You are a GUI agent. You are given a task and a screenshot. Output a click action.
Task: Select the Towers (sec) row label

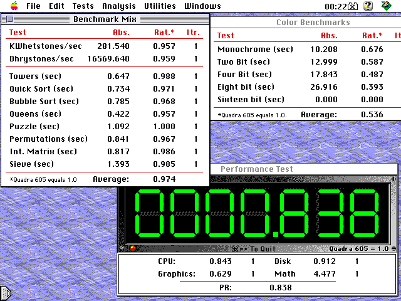tap(35, 77)
